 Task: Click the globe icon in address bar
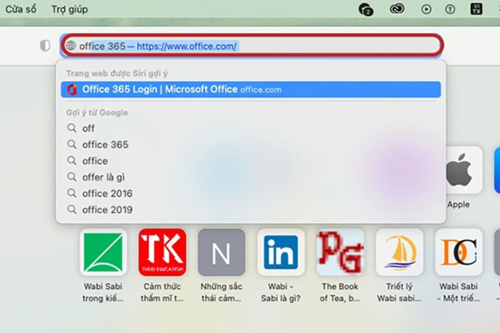pos(71,46)
